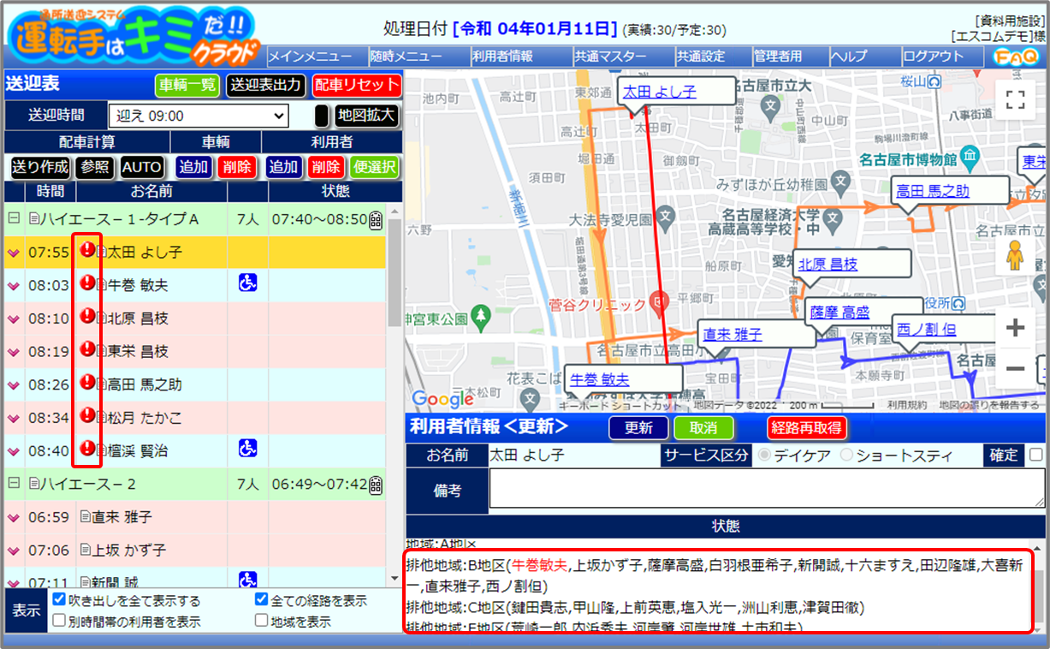Image resolution: width=1050 pixels, height=649 pixels.
Task: Zoom in on the map
Action: pos(1015,328)
